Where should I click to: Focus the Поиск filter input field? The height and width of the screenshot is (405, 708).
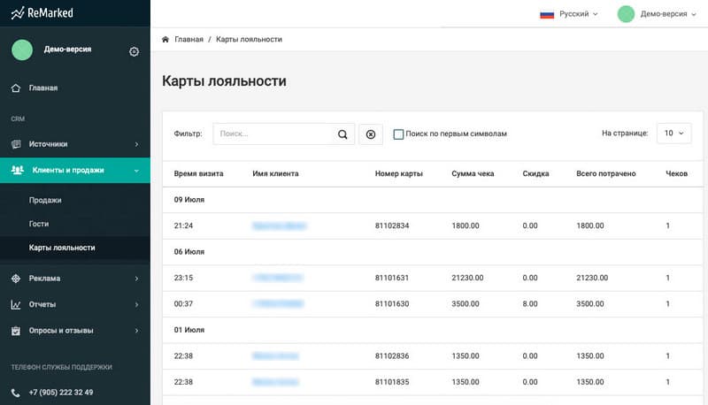coord(274,134)
